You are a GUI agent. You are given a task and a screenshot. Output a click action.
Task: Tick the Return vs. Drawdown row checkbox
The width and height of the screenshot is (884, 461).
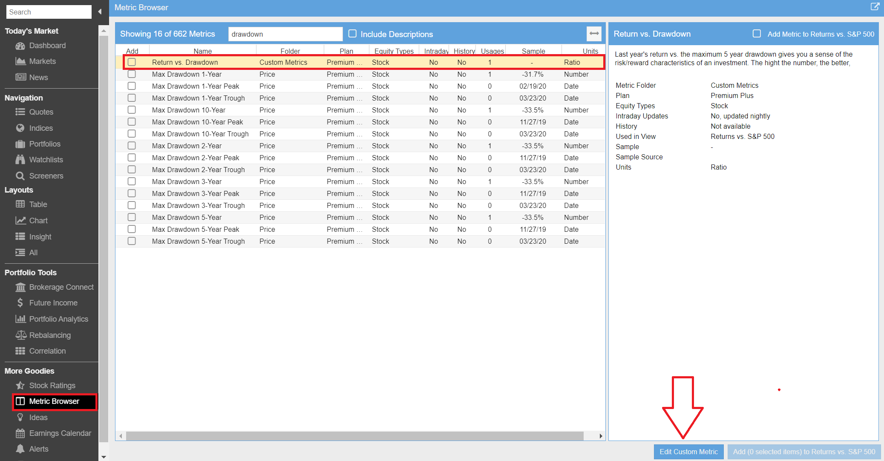pos(132,62)
